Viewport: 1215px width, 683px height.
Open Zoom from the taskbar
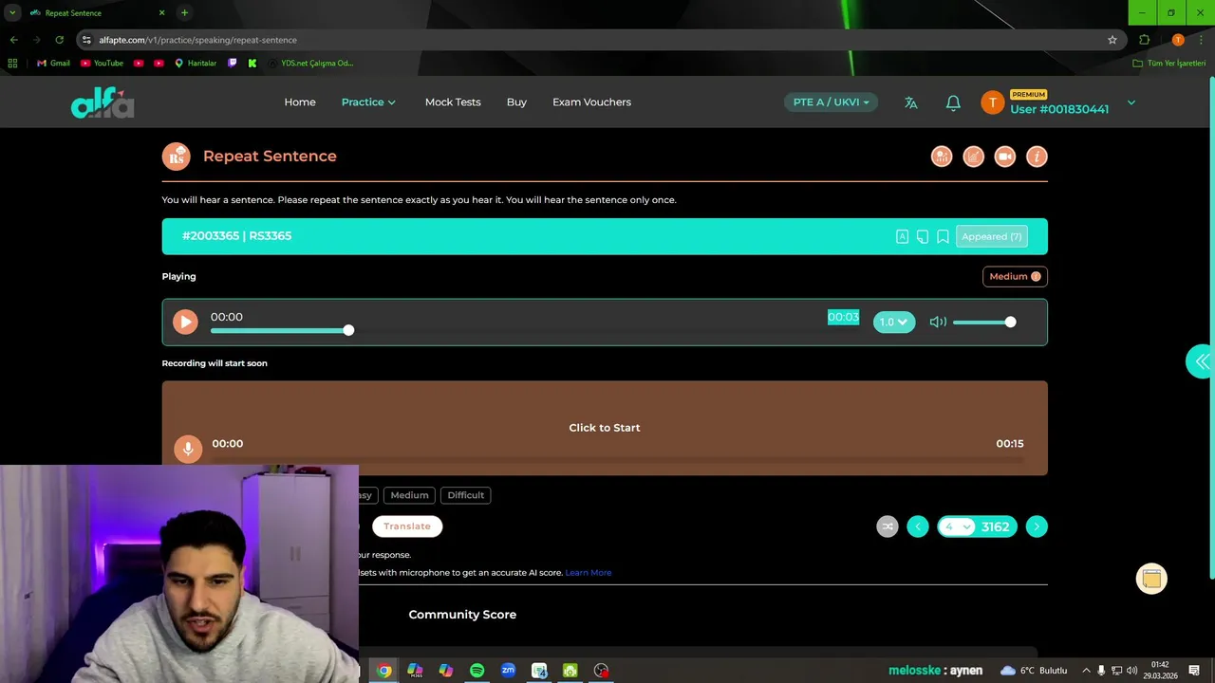point(508,670)
